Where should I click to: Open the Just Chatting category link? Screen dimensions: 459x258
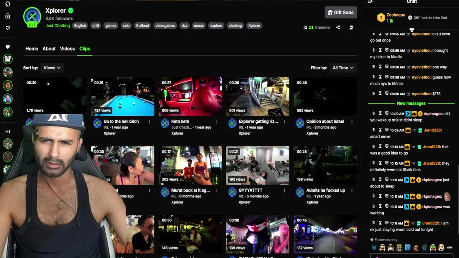coord(58,26)
